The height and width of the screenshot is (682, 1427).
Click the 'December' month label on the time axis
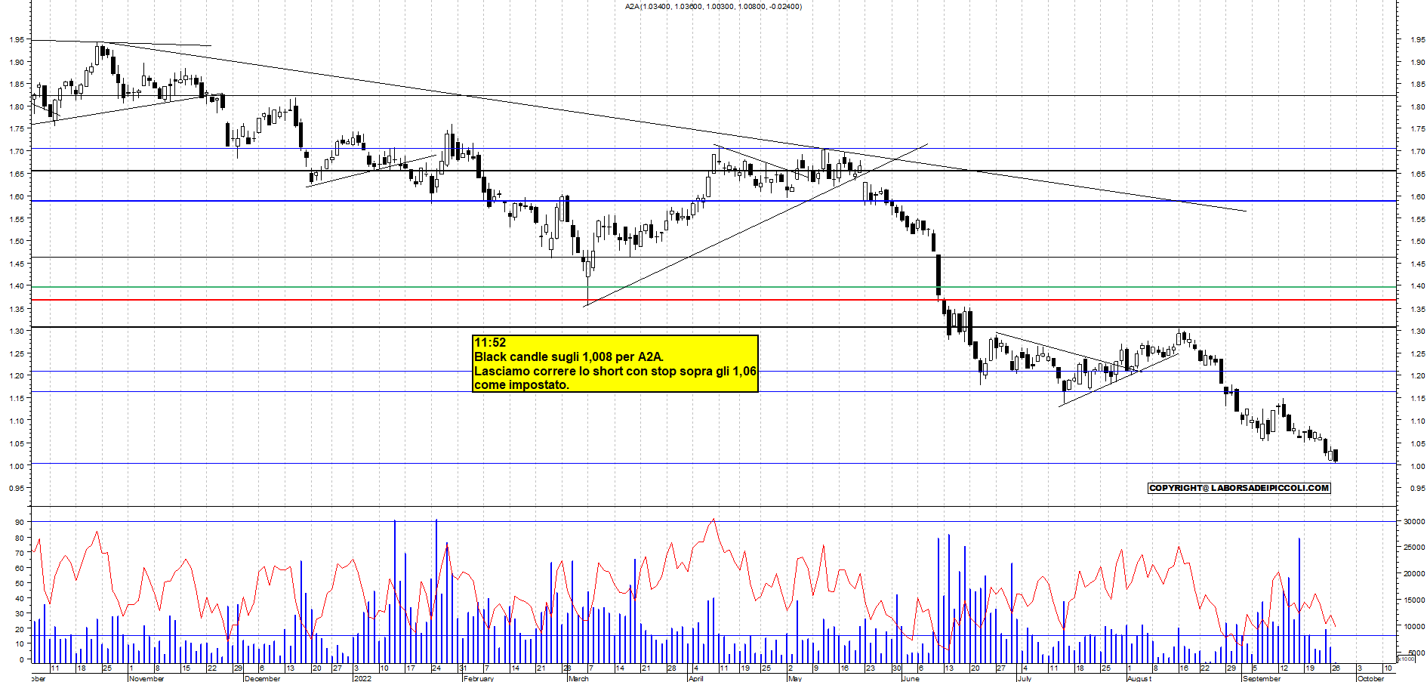[263, 678]
